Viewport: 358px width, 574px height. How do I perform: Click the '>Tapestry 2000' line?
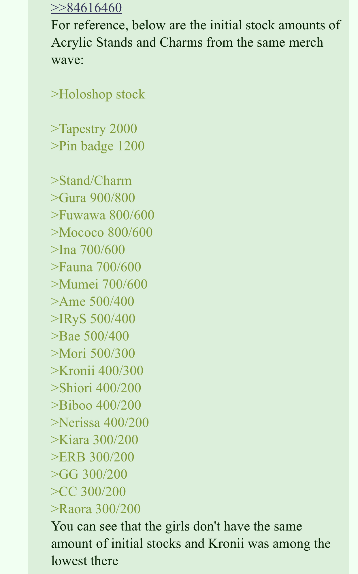(94, 129)
